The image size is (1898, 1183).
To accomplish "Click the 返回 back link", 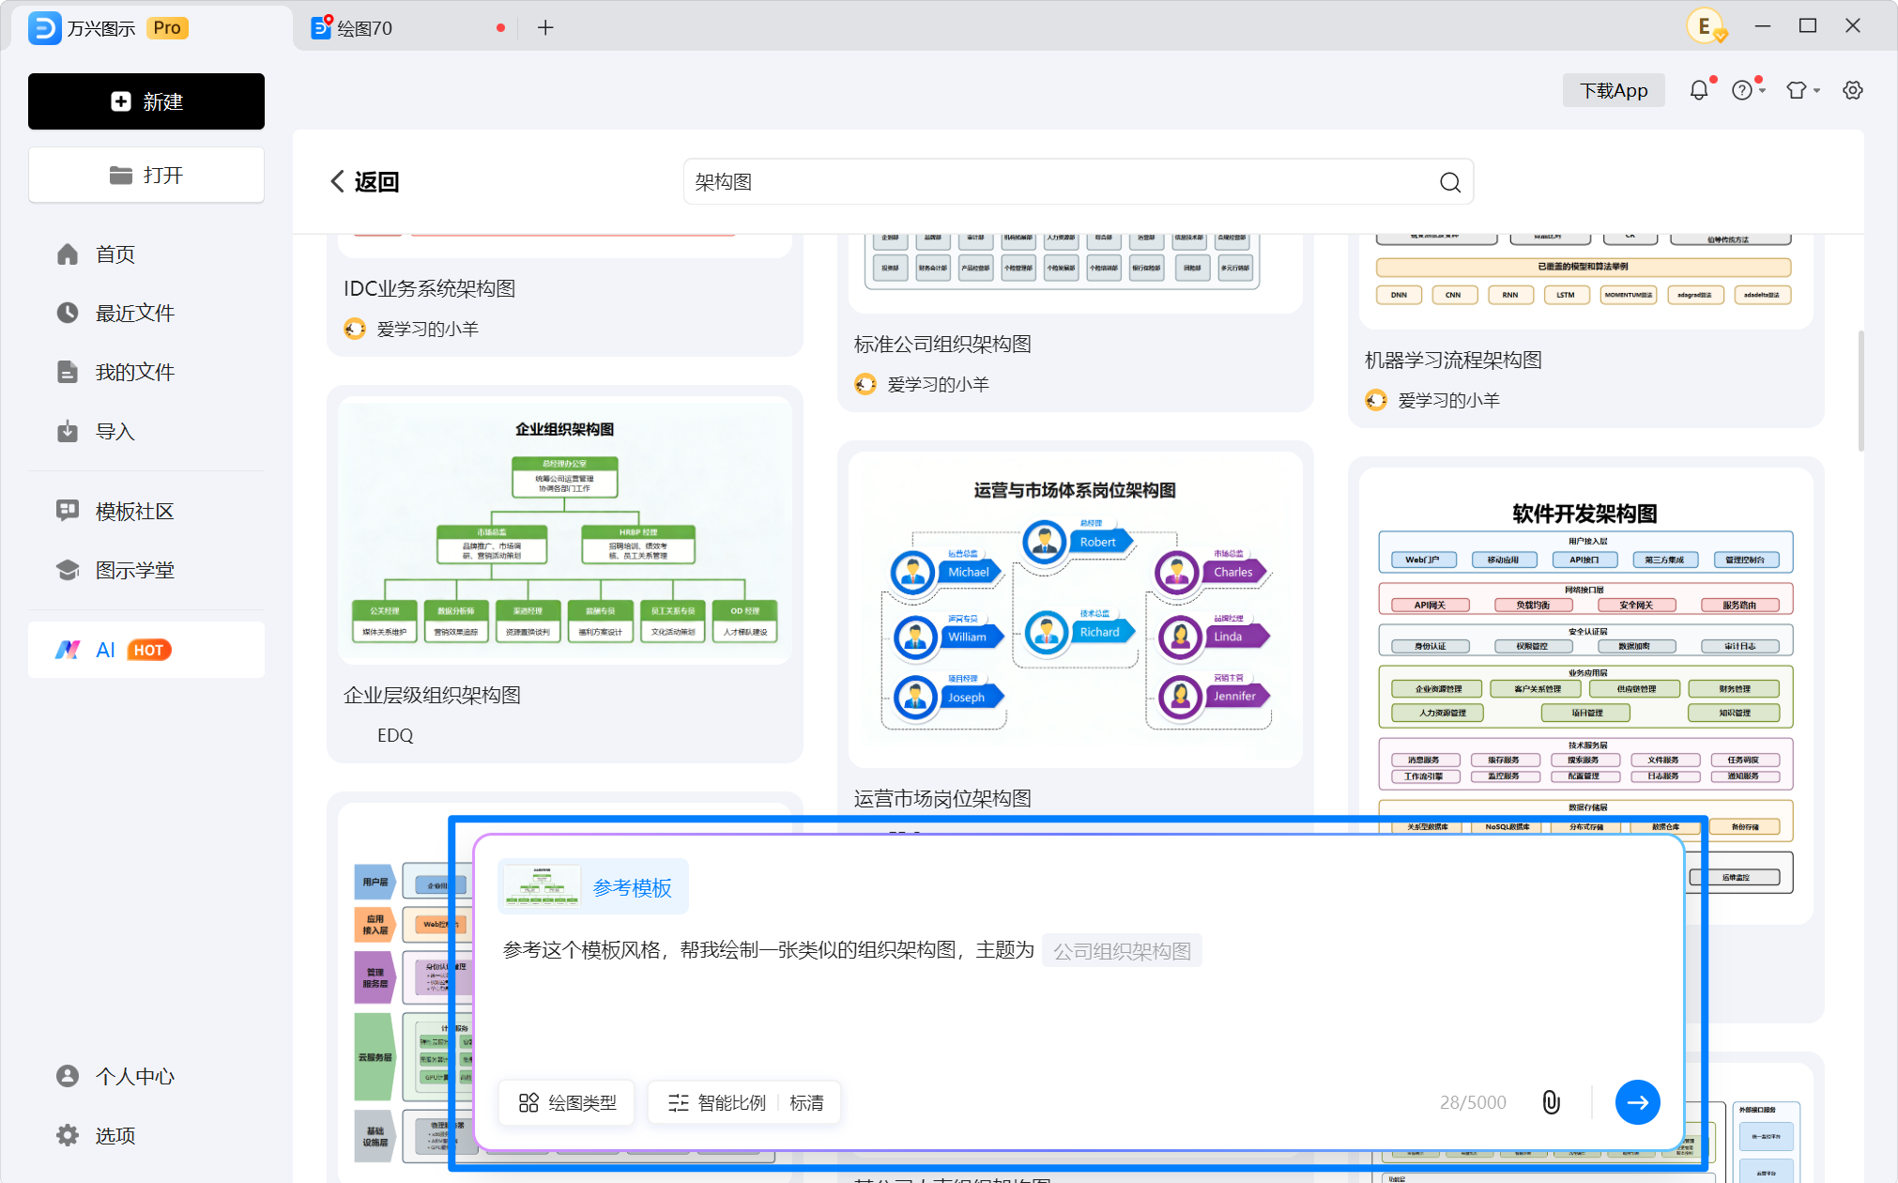I will click(365, 181).
